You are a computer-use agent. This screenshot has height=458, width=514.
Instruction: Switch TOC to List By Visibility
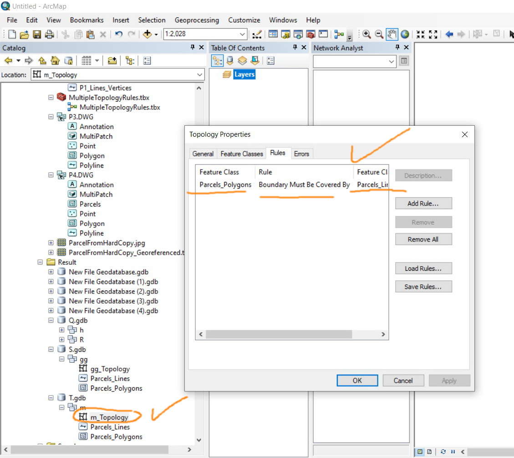pos(242,61)
